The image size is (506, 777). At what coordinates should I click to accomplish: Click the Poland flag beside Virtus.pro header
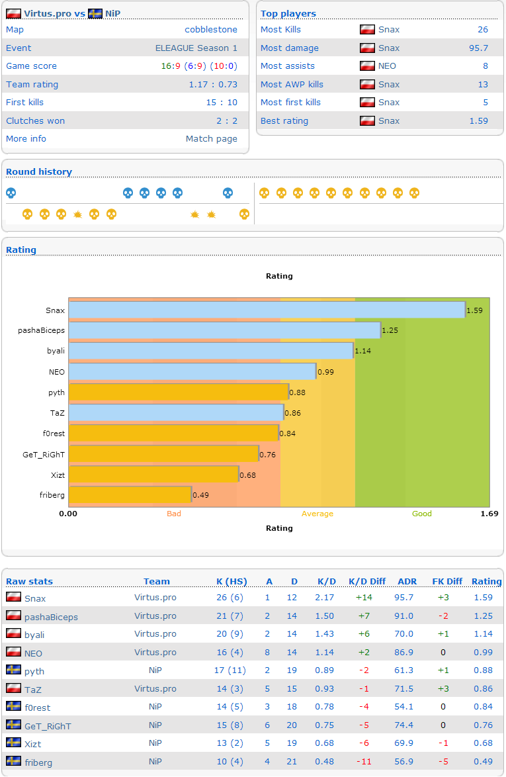tap(13, 13)
